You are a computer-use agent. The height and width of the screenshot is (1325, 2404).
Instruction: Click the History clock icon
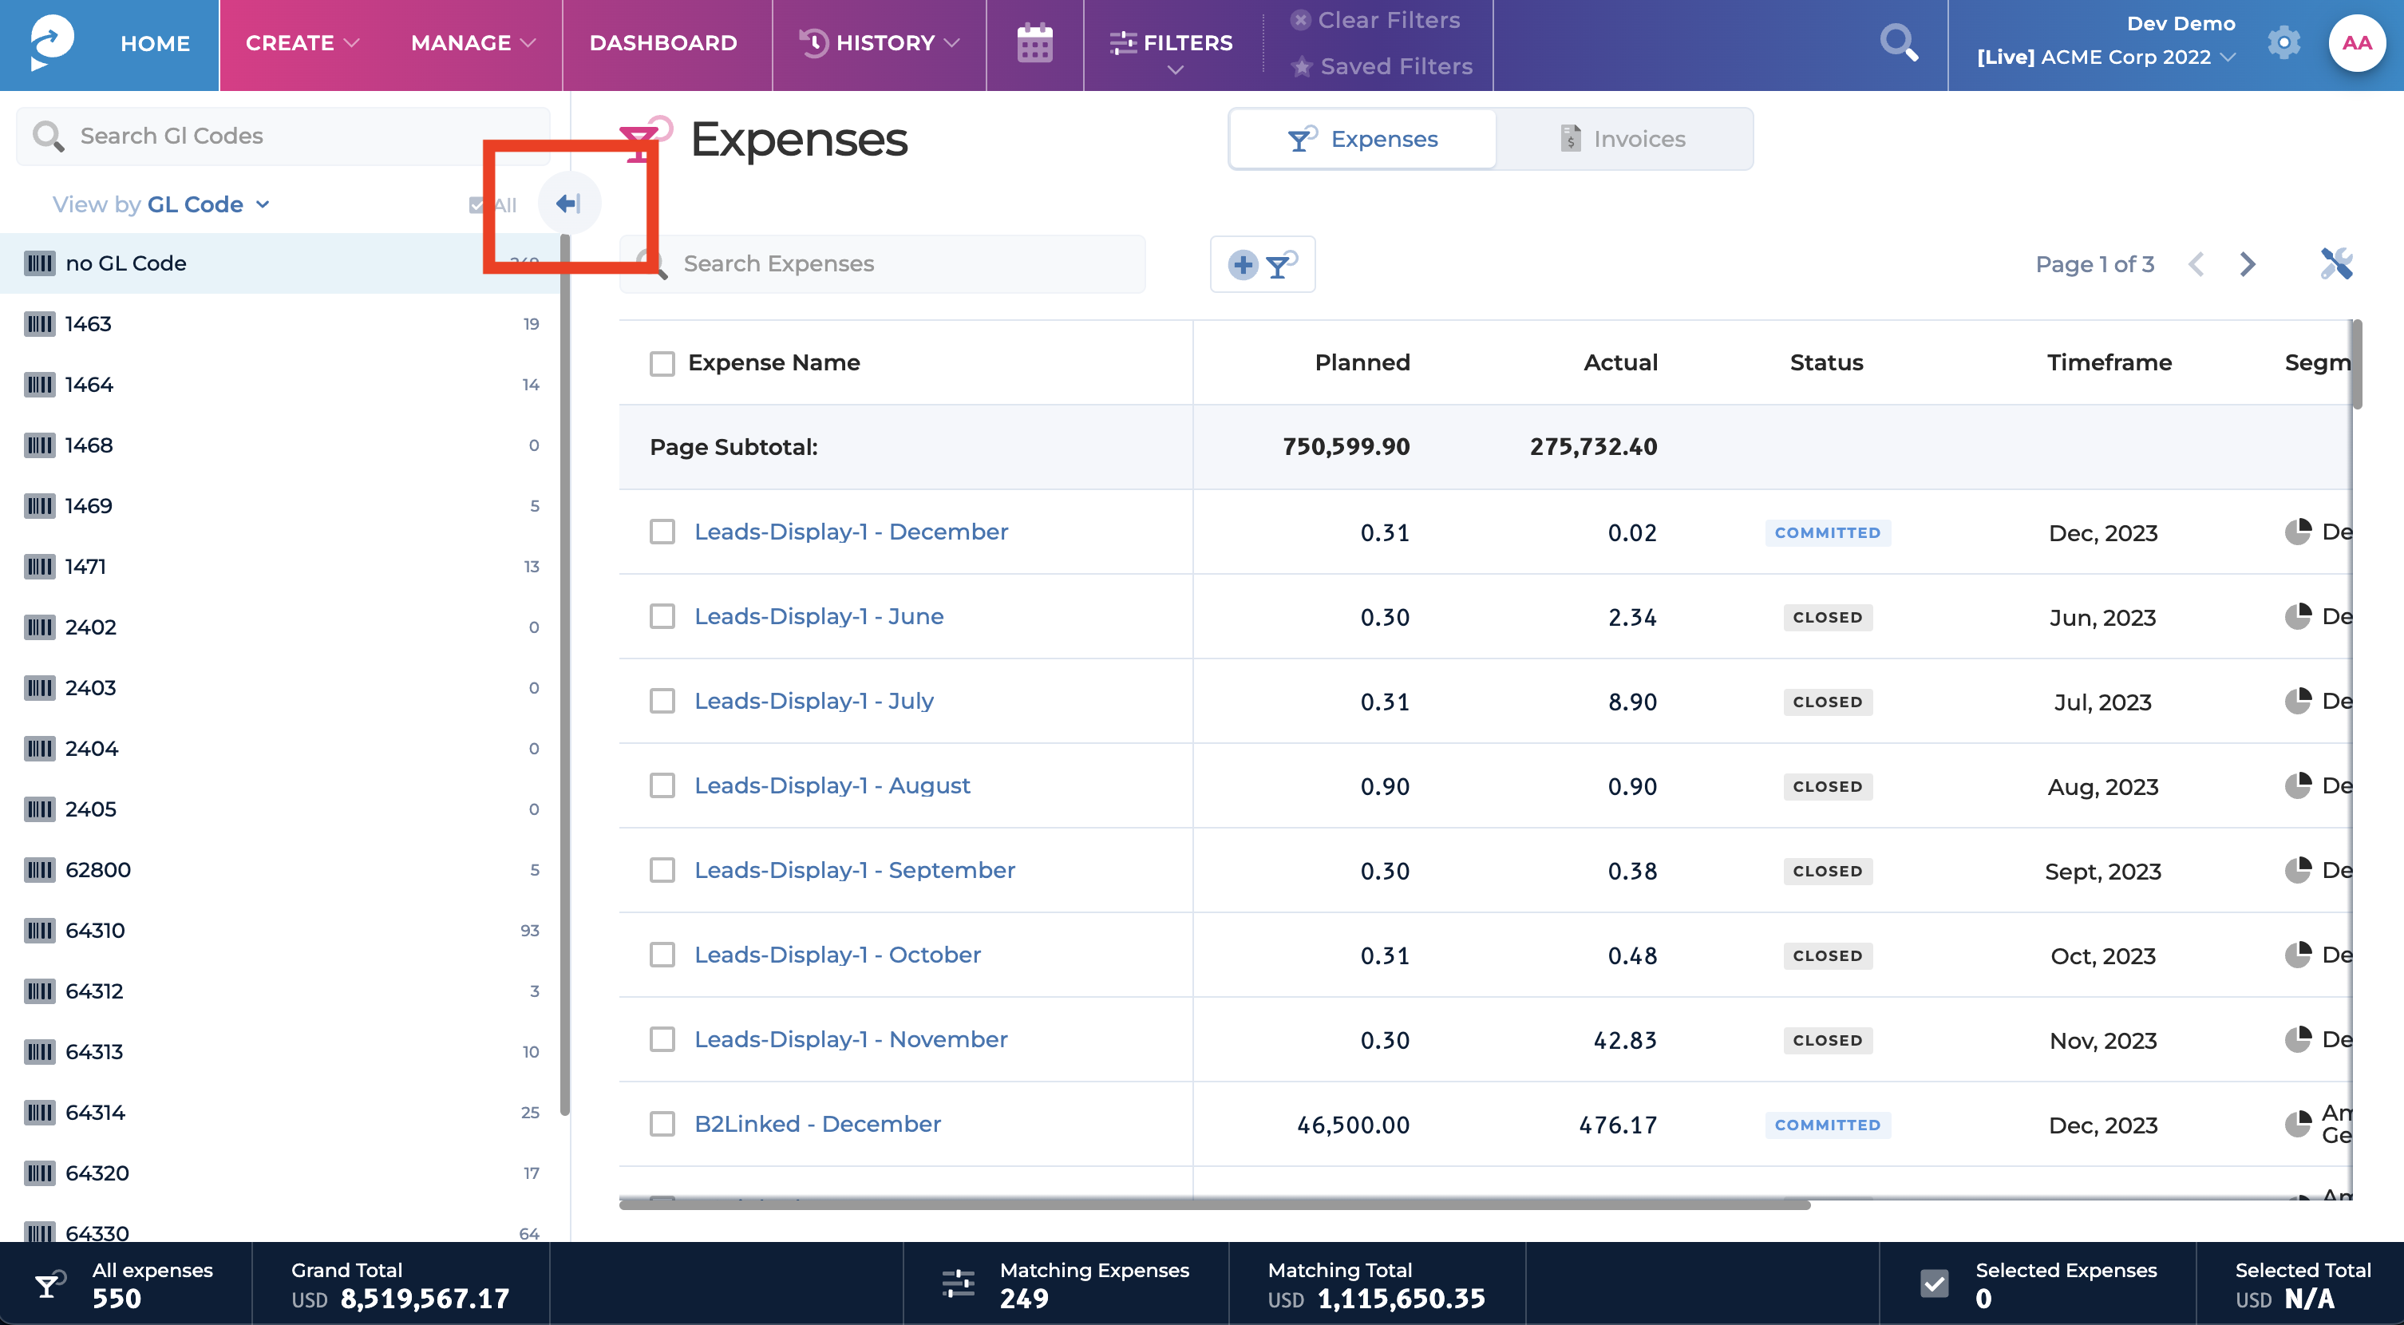[x=814, y=42]
